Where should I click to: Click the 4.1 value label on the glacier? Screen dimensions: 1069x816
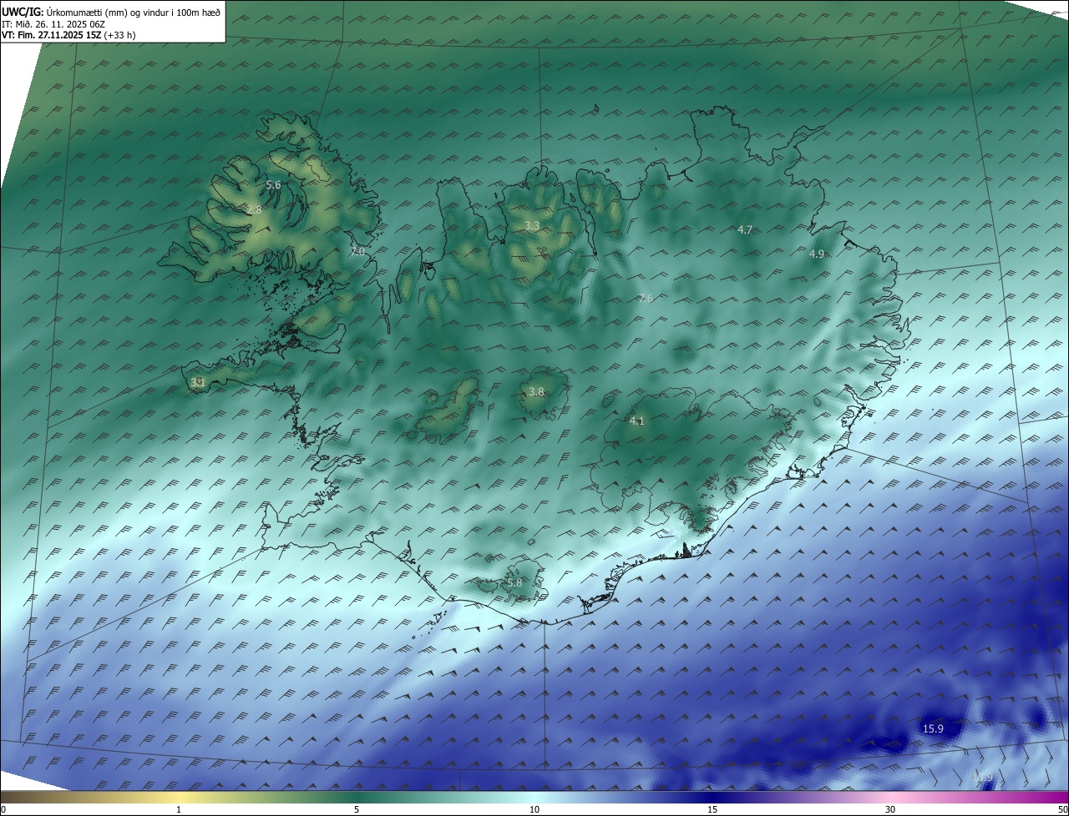point(636,421)
